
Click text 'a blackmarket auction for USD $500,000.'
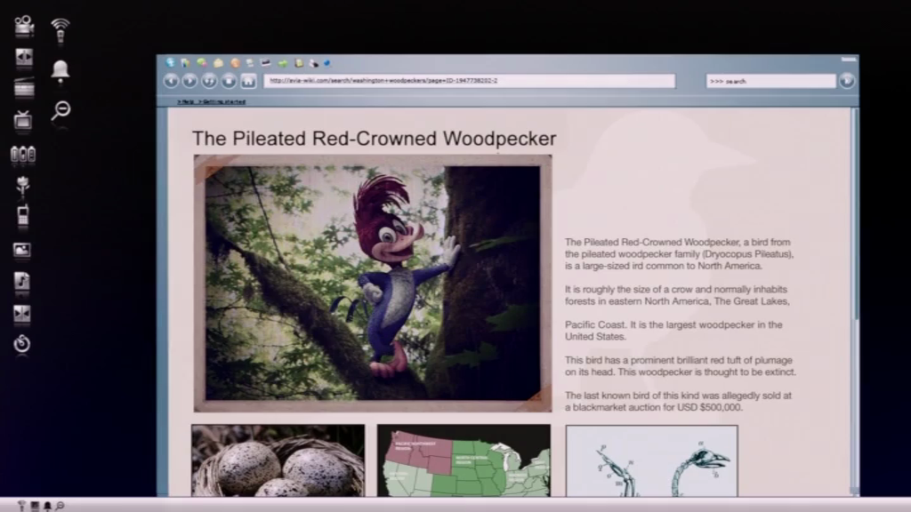(654, 407)
